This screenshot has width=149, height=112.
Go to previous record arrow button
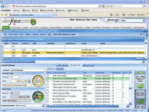pyautogui.click(x=67, y=65)
